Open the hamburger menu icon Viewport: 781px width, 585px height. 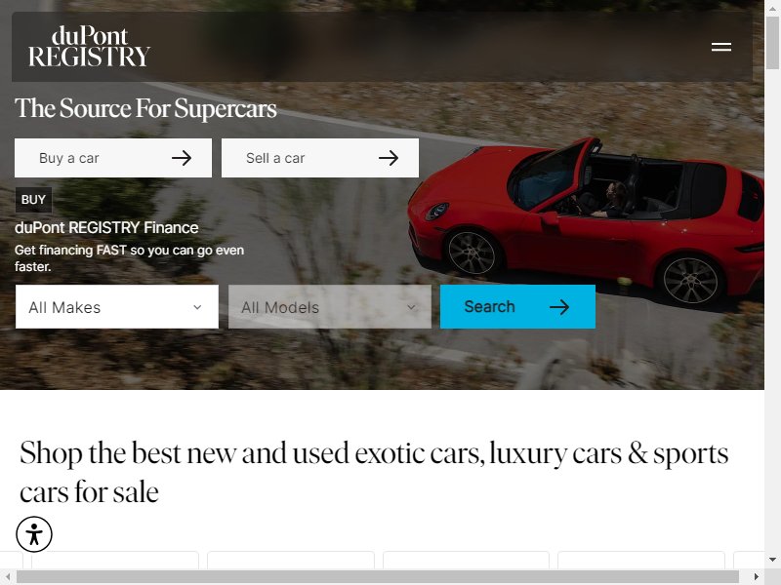pyautogui.click(x=720, y=47)
